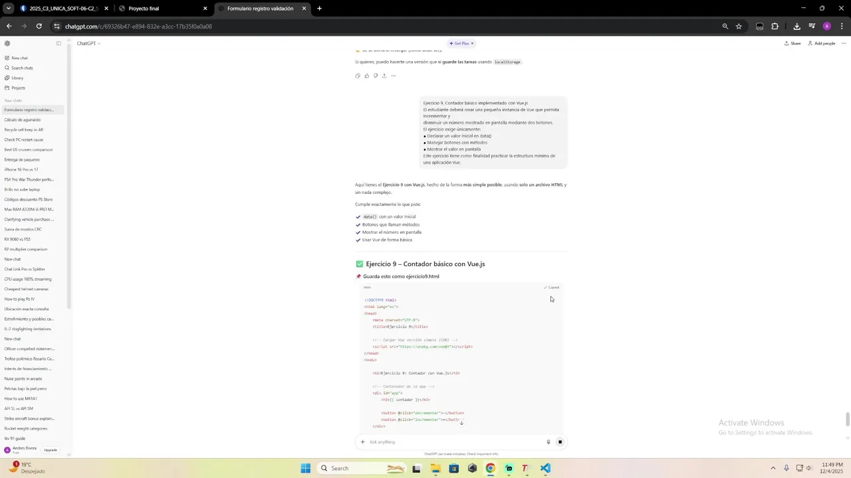Image resolution: width=851 pixels, height=478 pixels.
Task: Open the How to play Pz IV chat
Action: (x=33, y=299)
